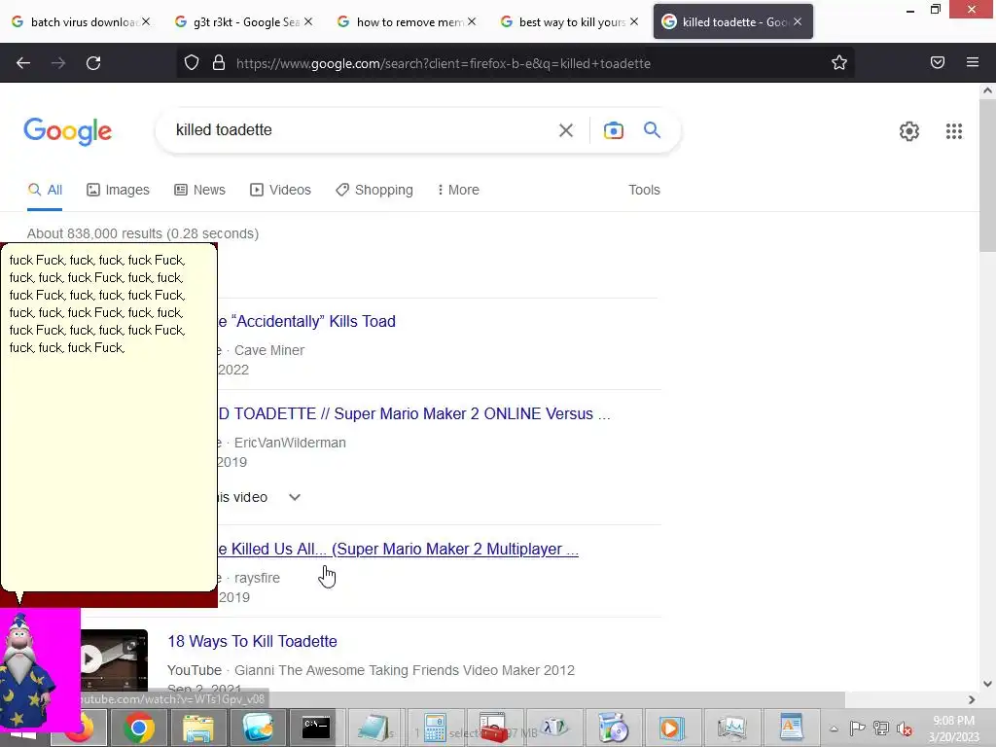Open the lambda icon taskbar application

pyautogui.click(x=552, y=728)
